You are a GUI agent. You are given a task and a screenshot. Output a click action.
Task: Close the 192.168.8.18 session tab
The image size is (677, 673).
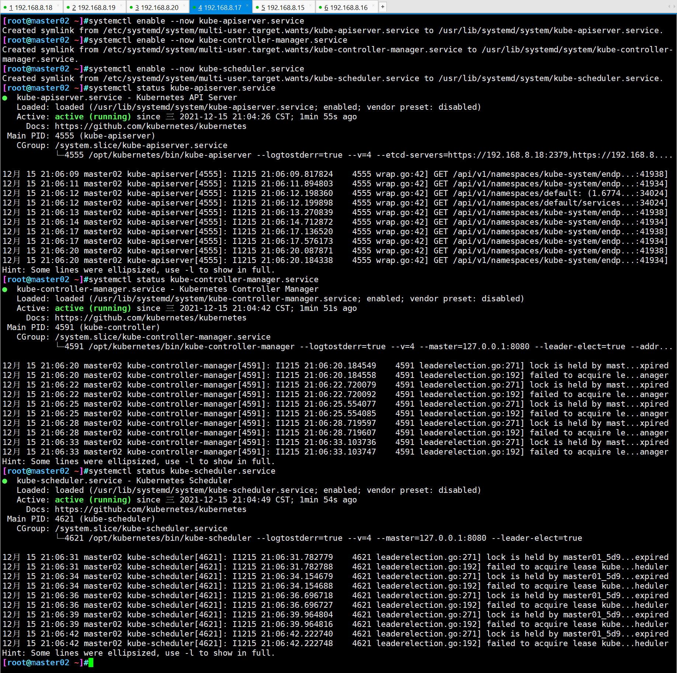pyautogui.click(x=58, y=5)
